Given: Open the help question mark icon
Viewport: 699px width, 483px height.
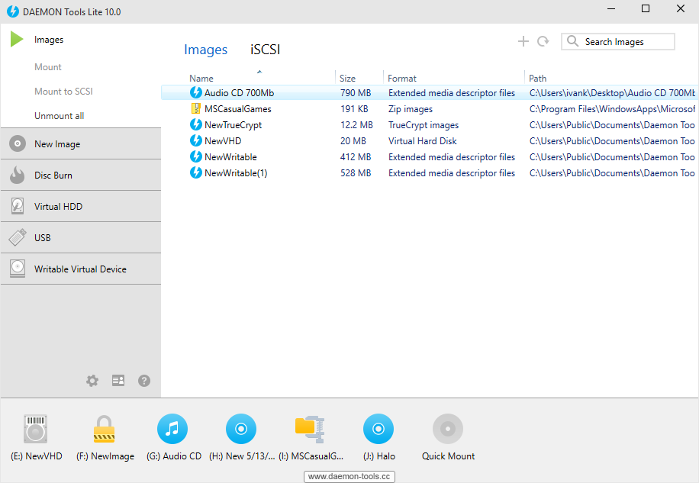Looking at the screenshot, I should coord(144,381).
